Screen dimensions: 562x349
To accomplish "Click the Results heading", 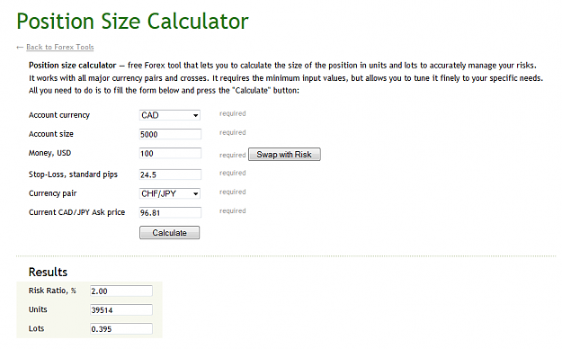I will coord(48,272).
